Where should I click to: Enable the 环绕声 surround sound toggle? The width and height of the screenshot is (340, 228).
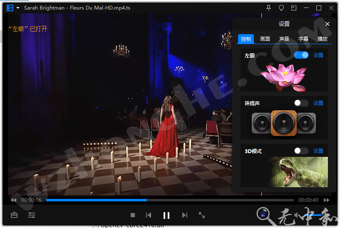tap(301, 103)
